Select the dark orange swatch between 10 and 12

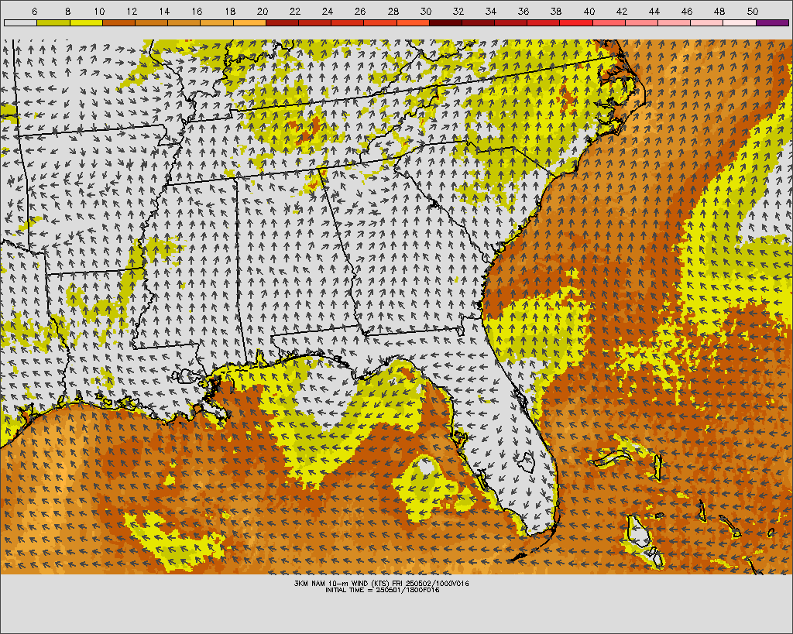coord(118,22)
